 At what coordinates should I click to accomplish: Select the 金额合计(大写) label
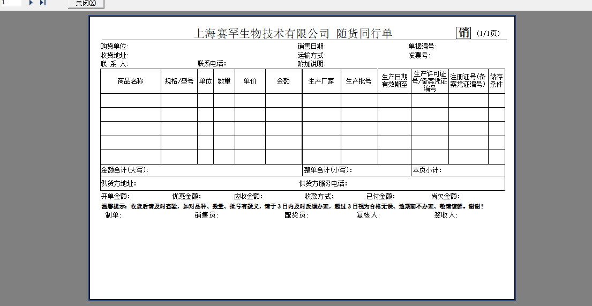point(125,170)
